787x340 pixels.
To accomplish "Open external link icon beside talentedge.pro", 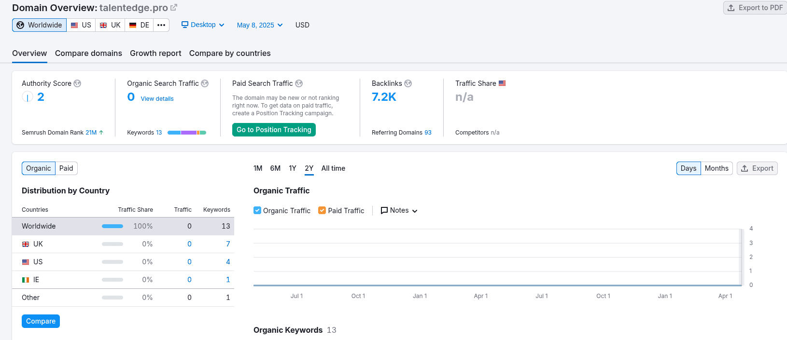I will point(174,7).
